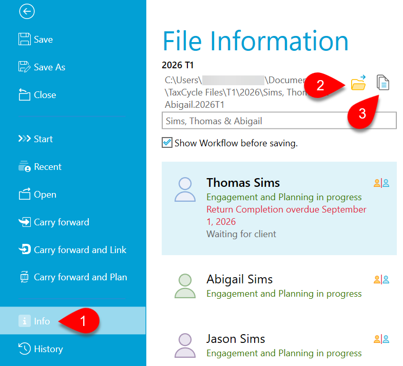
Task: Click family link icon beside Thomas Sims
Action: (x=381, y=183)
